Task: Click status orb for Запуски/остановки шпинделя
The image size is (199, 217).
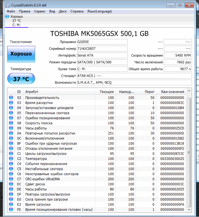Action: point(11,108)
